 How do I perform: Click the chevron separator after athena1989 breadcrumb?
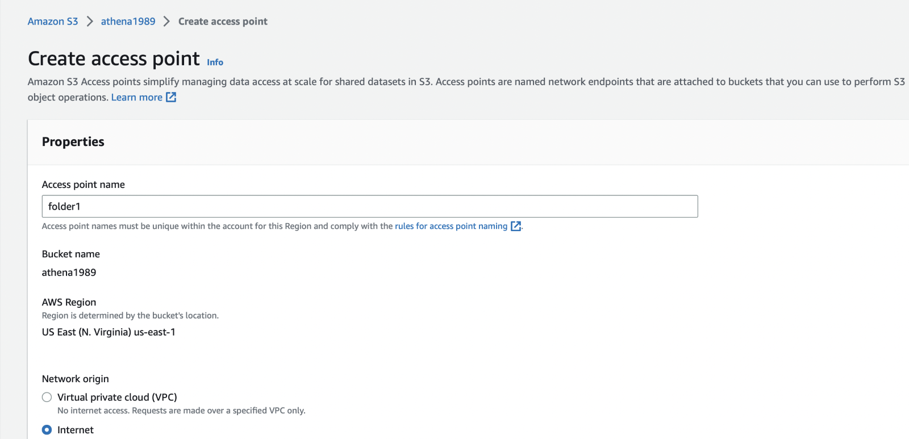[166, 22]
